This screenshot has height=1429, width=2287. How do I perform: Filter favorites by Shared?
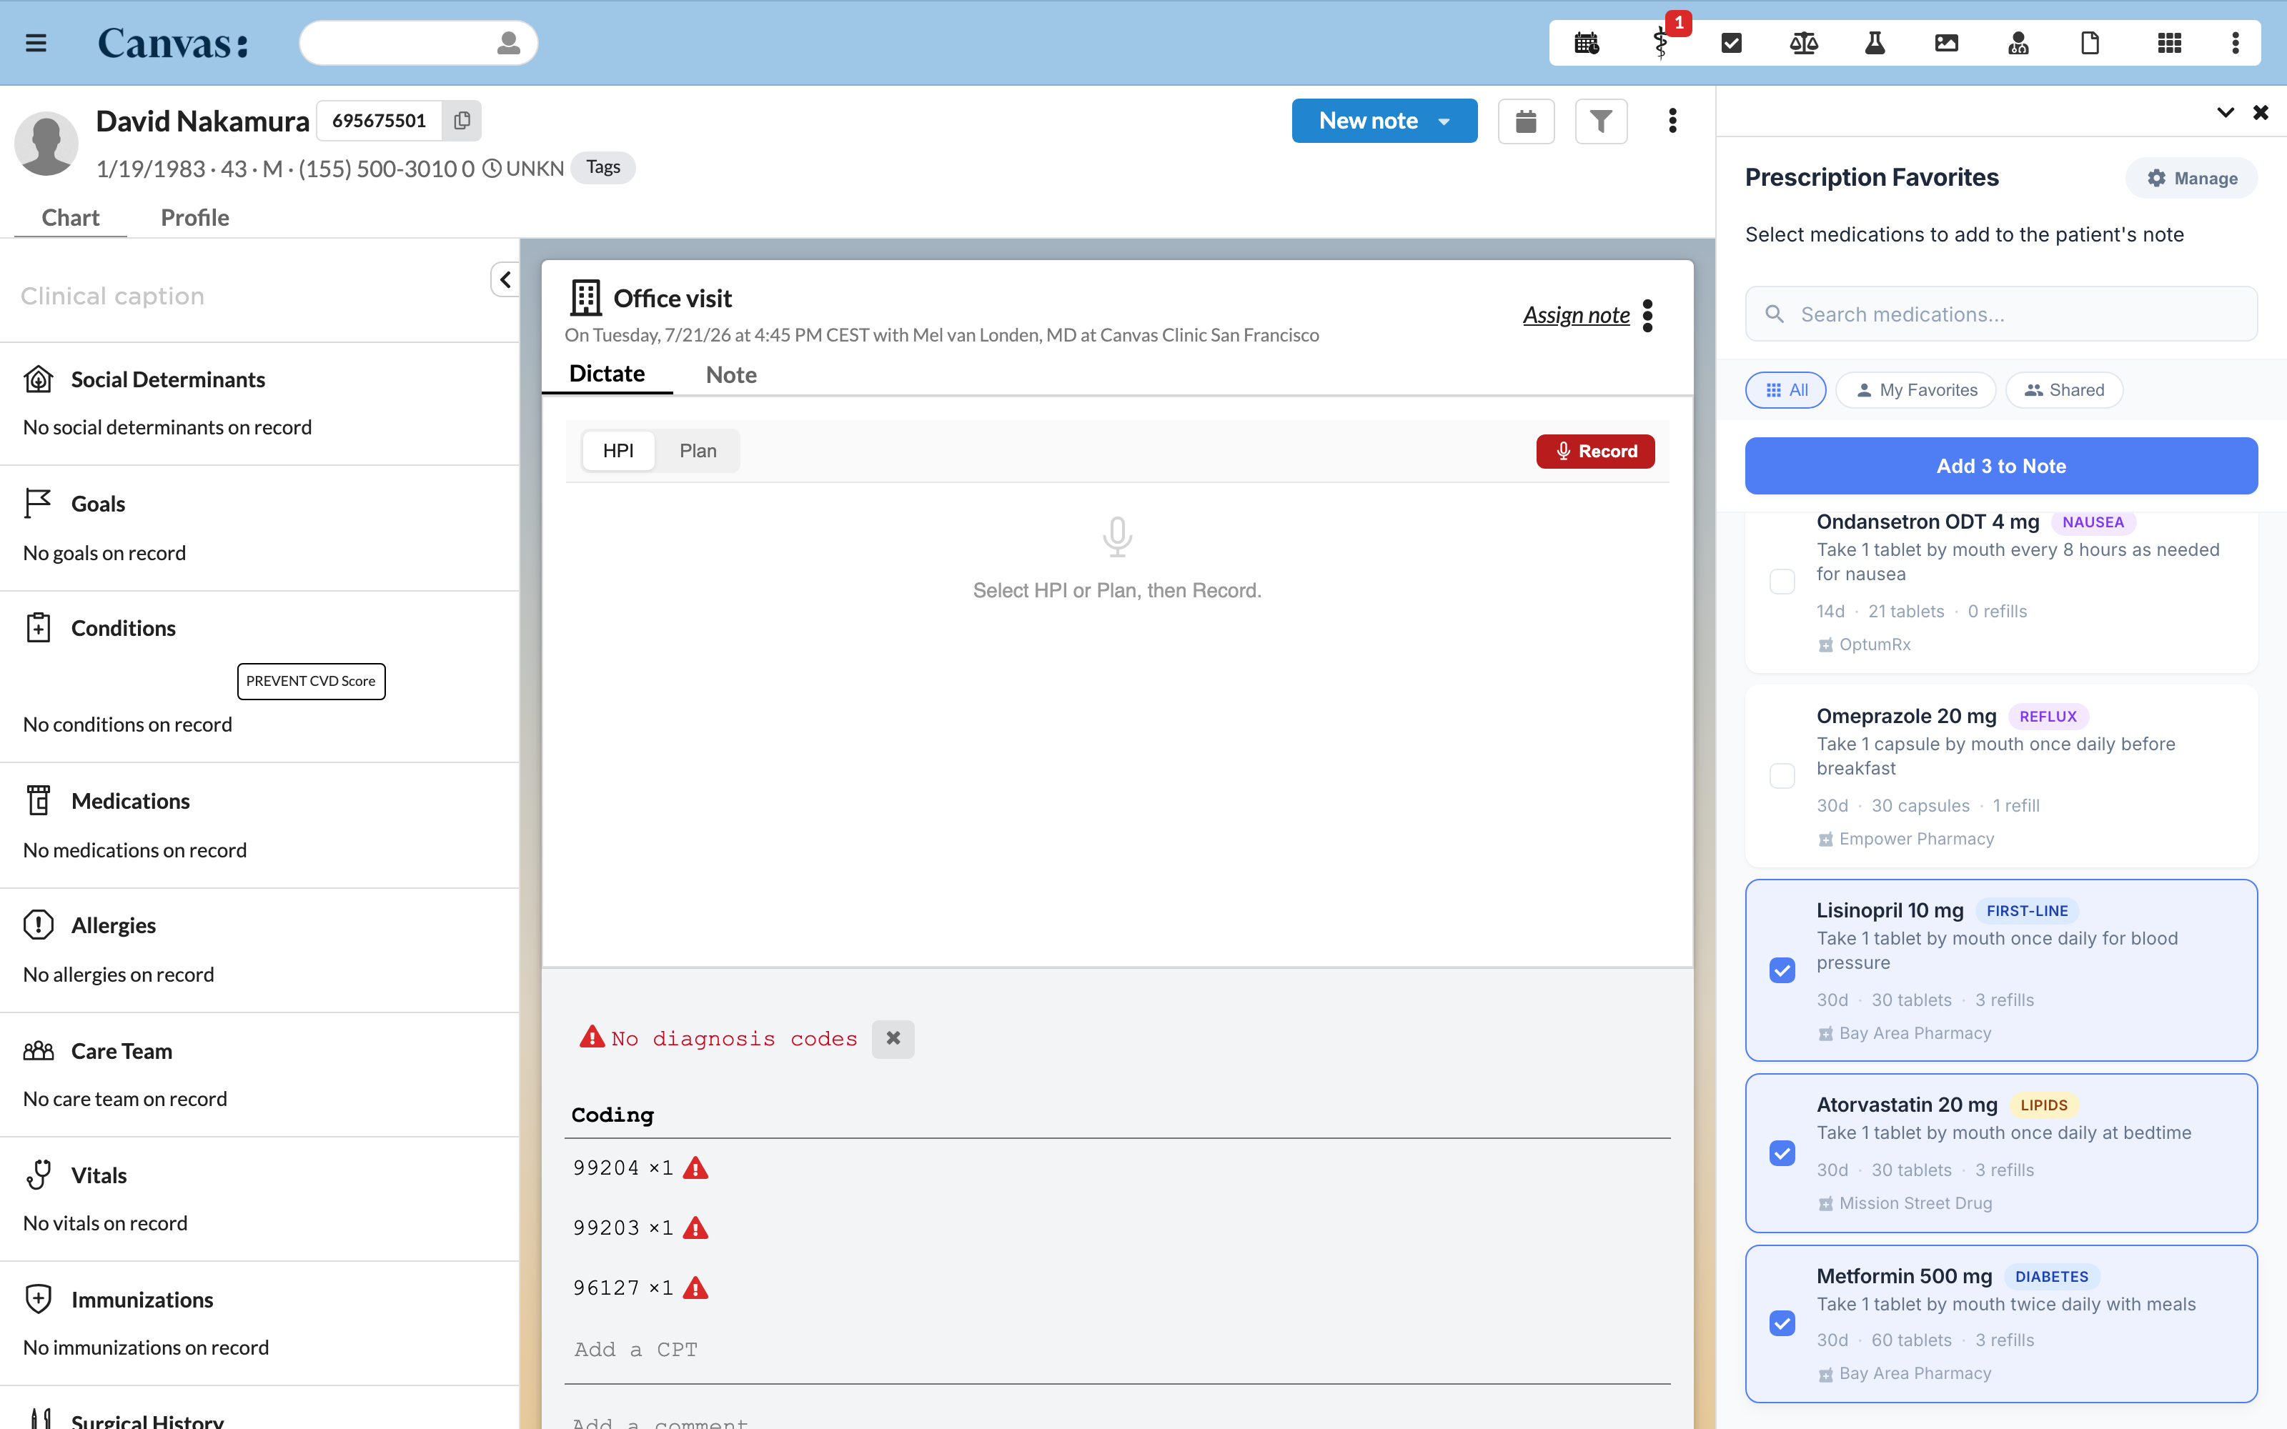pyautogui.click(x=2064, y=390)
